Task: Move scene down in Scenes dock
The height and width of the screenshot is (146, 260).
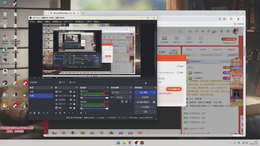Action: 47,113
